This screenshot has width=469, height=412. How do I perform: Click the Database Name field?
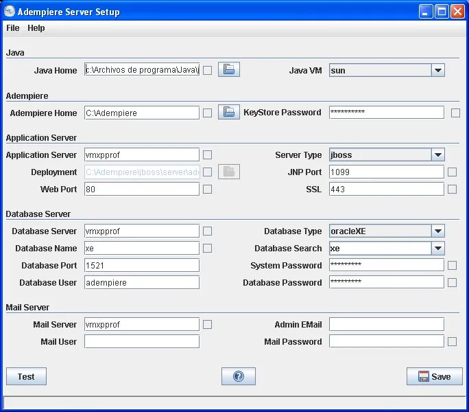(142, 248)
